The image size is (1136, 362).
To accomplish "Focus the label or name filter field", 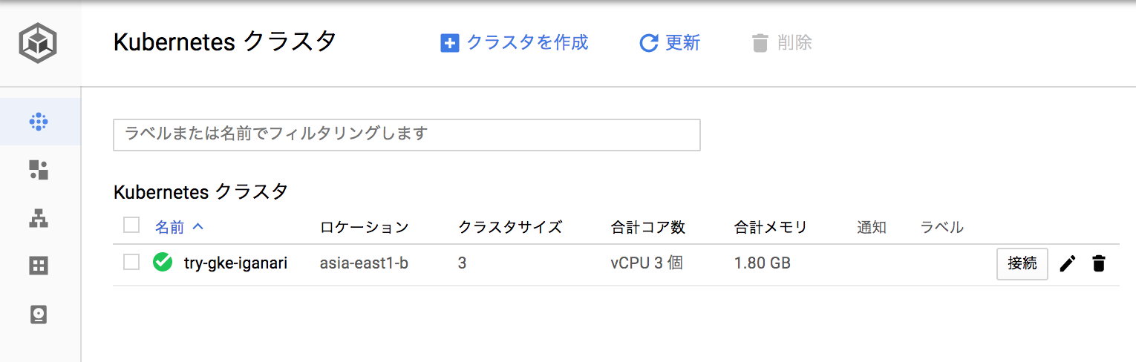I will [x=407, y=134].
